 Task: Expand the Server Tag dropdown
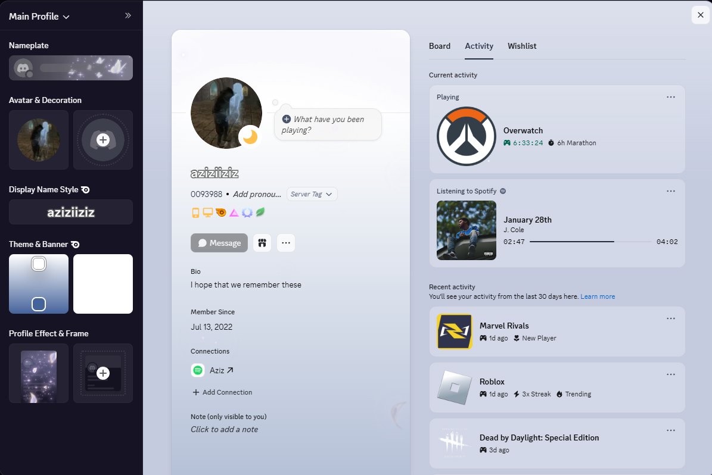click(x=312, y=194)
